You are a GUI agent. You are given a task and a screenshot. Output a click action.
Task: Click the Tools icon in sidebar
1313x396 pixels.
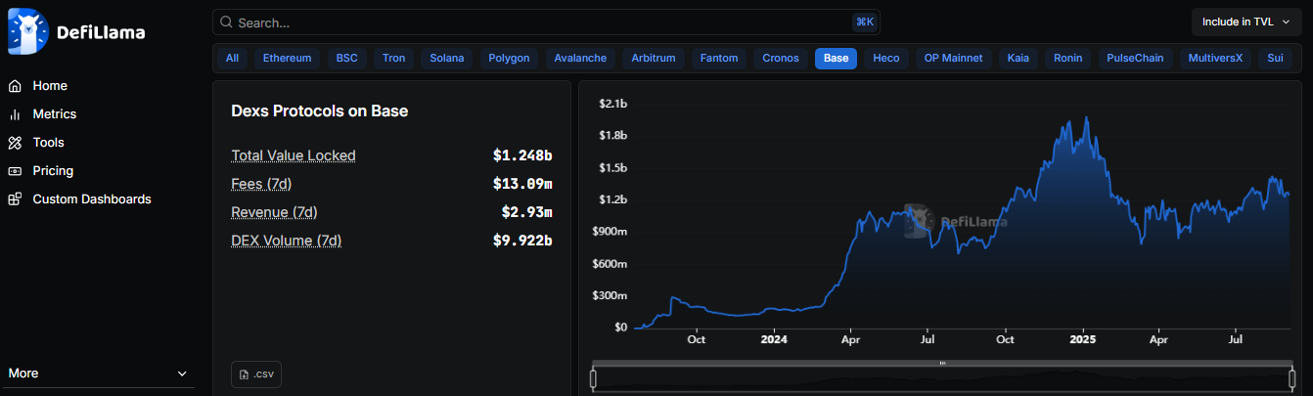coord(15,143)
